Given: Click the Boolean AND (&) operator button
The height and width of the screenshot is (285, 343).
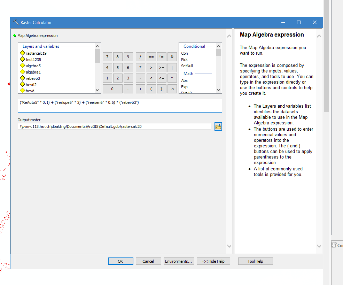Looking at the screenshot, I should tap(172, 57).
